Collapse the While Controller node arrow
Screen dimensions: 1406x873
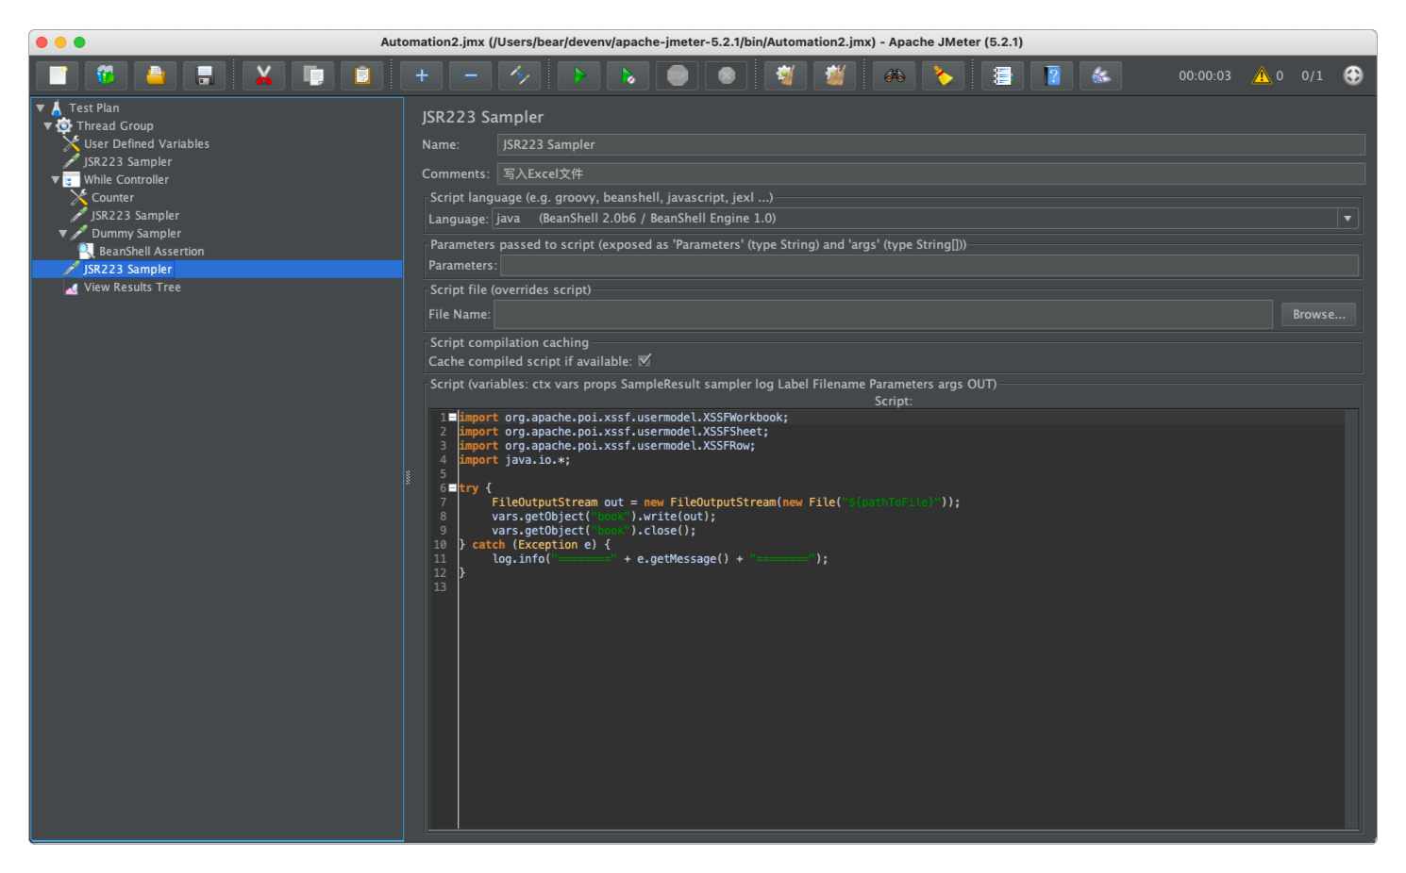pyautogui.click(x=56, y=180)
